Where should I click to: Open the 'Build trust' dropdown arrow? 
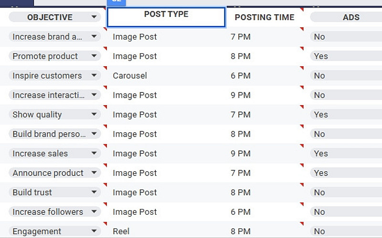tap(94, 193)
